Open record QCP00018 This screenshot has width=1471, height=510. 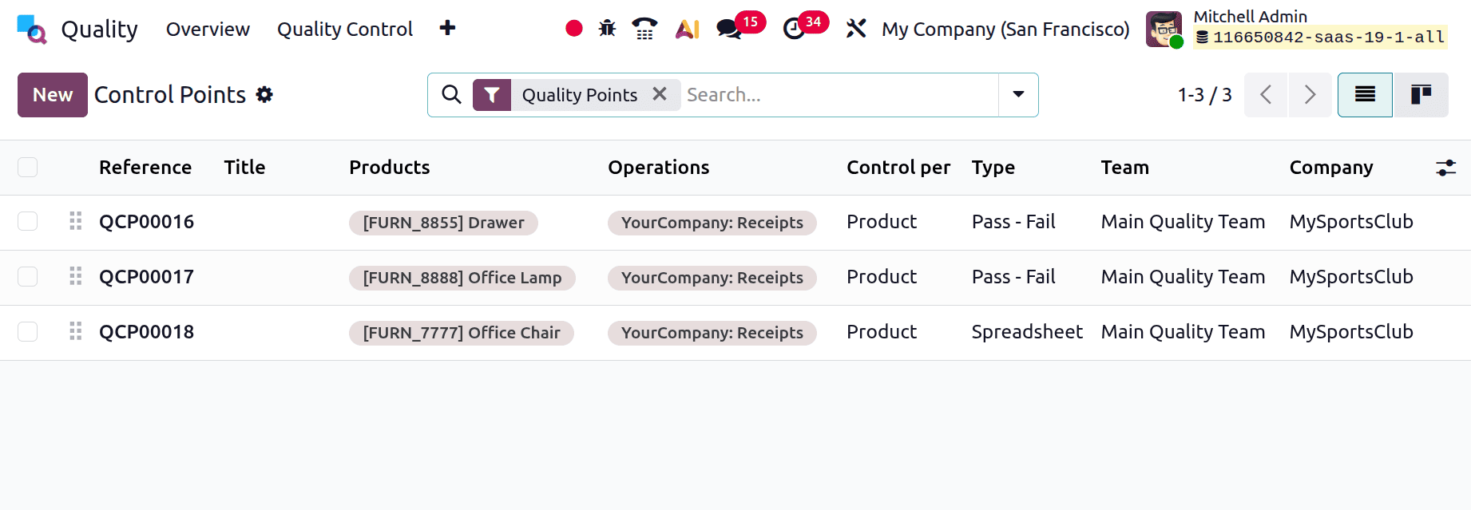(147, 332)
